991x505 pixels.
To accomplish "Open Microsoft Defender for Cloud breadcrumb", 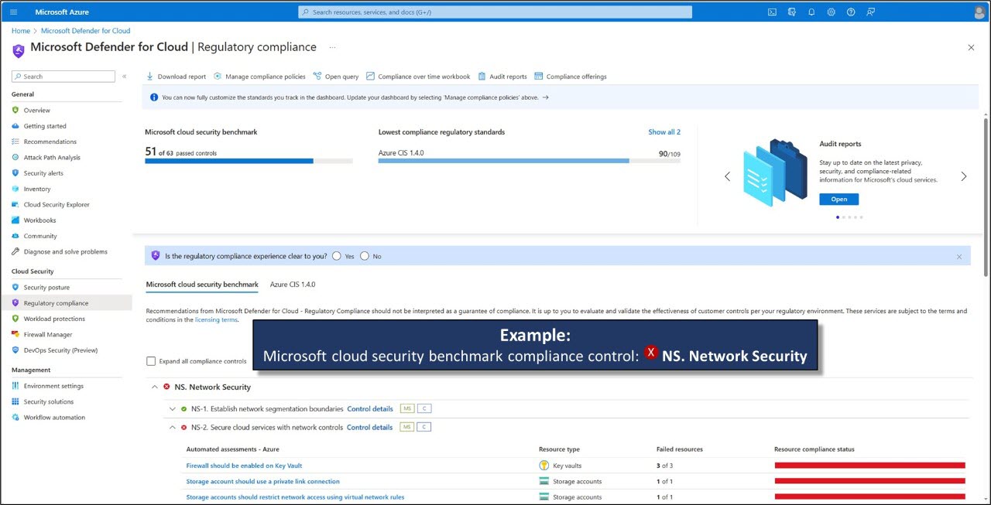I will point(85,31).
